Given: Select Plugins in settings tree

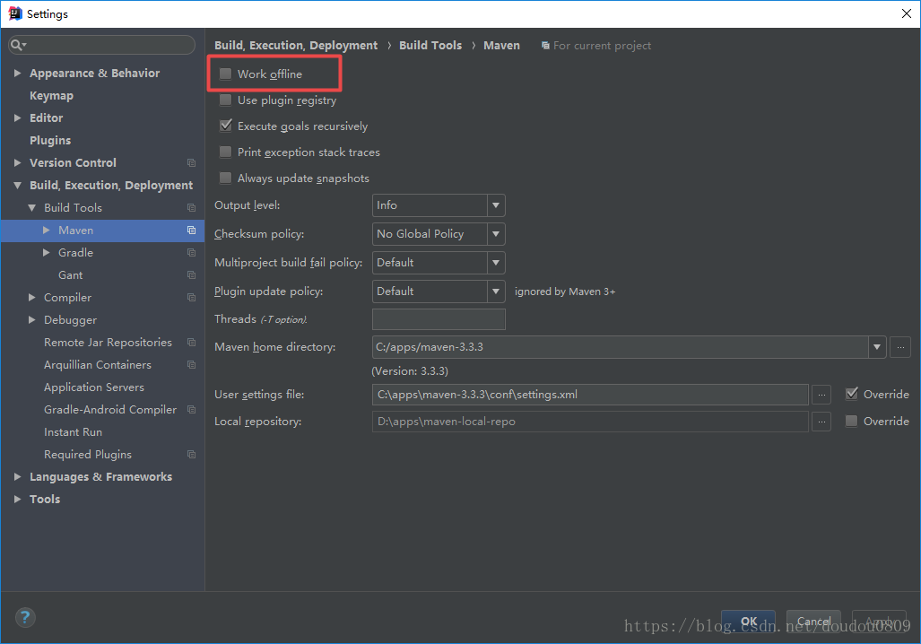Looking at the screenshot, I should tap(50, 141).
